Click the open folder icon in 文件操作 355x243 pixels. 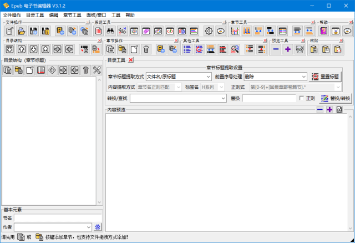point(22,31)
